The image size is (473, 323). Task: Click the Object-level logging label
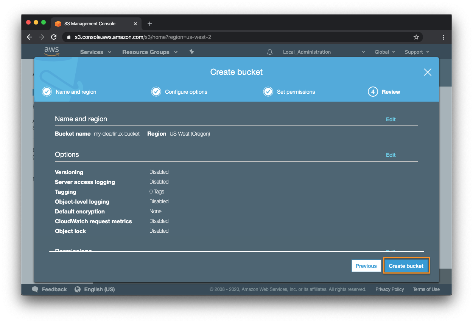(x=82, y=202)
